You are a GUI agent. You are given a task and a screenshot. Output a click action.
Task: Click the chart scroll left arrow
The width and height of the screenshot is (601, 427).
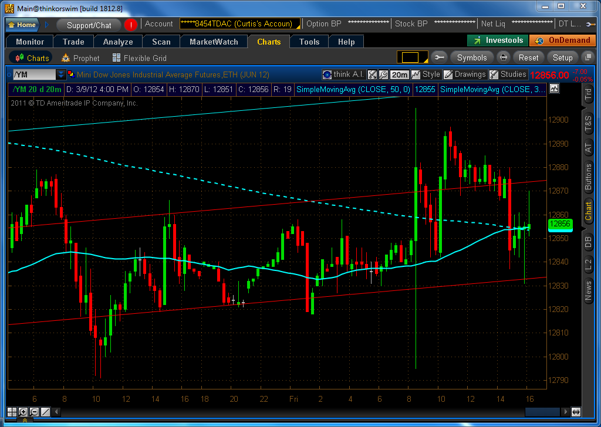point(57,412)
